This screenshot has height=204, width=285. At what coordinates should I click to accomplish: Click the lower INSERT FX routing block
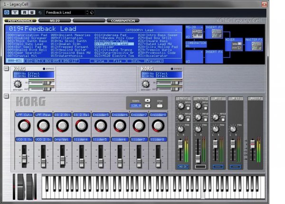pyautogui.click(x=214, y=56)
